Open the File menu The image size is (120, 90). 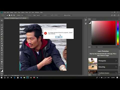tap(5, 12)
